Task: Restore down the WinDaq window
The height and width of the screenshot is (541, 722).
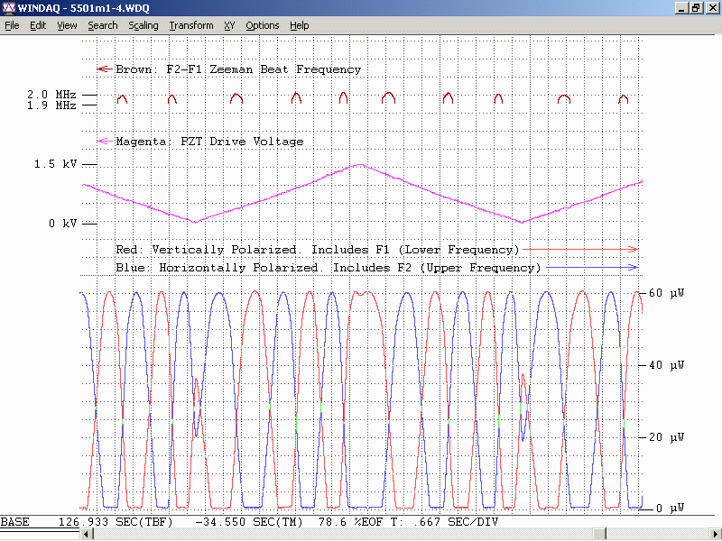Action: (x=696, y=8)
